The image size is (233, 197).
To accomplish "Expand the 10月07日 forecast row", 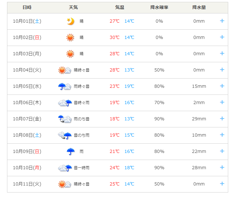I will coord(222,118).
